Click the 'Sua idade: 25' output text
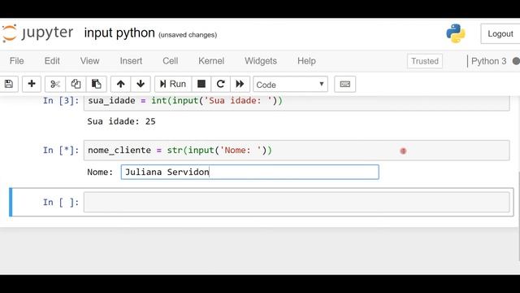 click(x=121, y=121)
